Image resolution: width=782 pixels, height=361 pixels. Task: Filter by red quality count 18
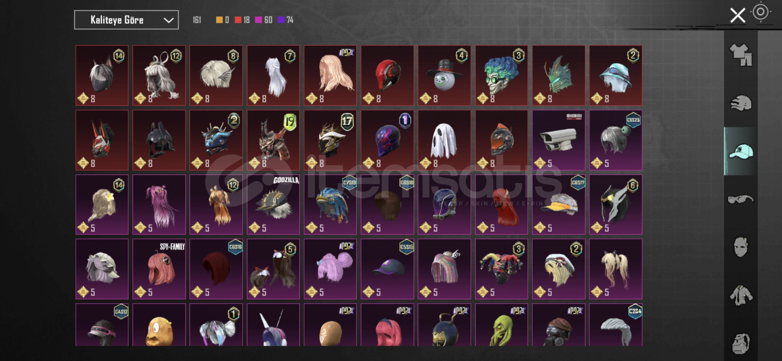pos(242,20)
